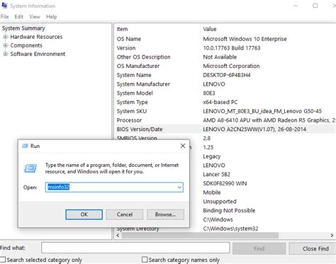Open the View menu
This screenshot has width=336, height=264.
pyautogui.click(x=35, y=17)
